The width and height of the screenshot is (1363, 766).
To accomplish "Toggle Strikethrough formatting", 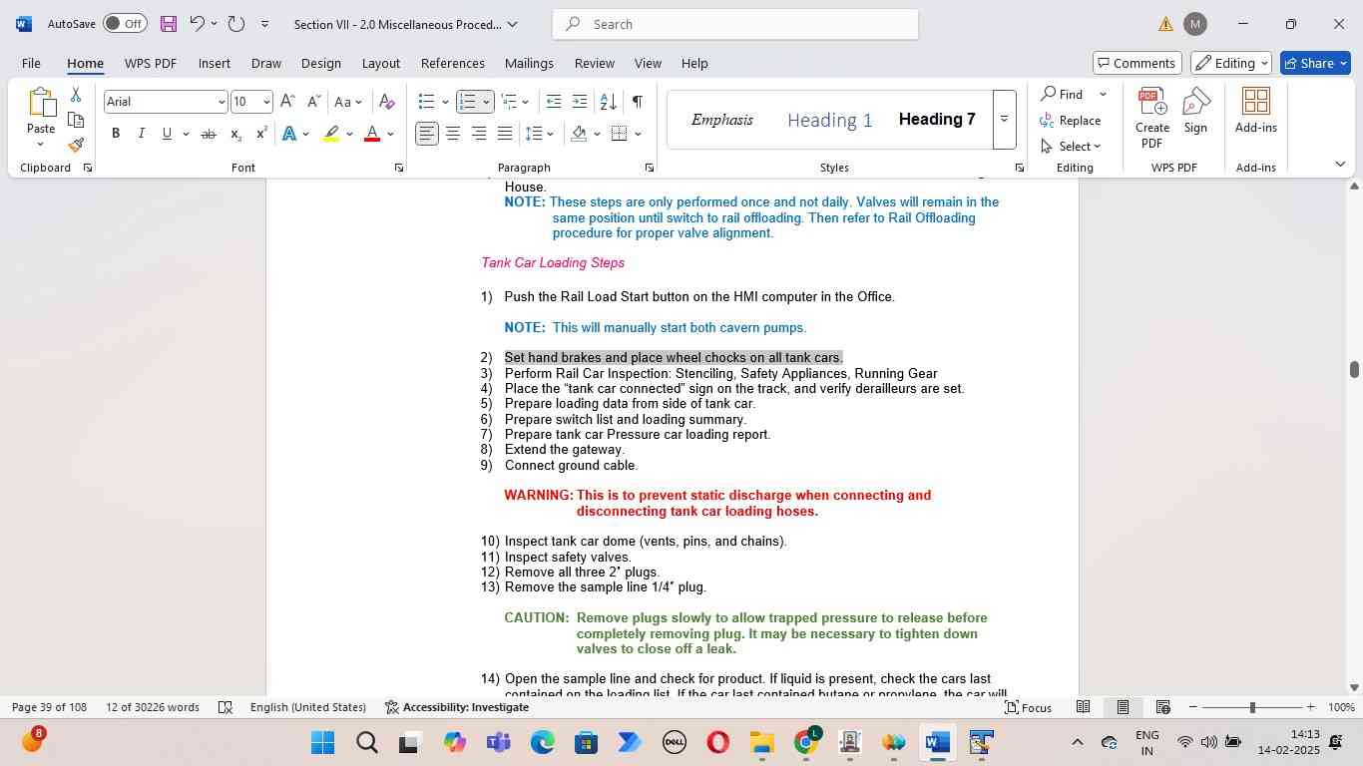I will 209,134.
